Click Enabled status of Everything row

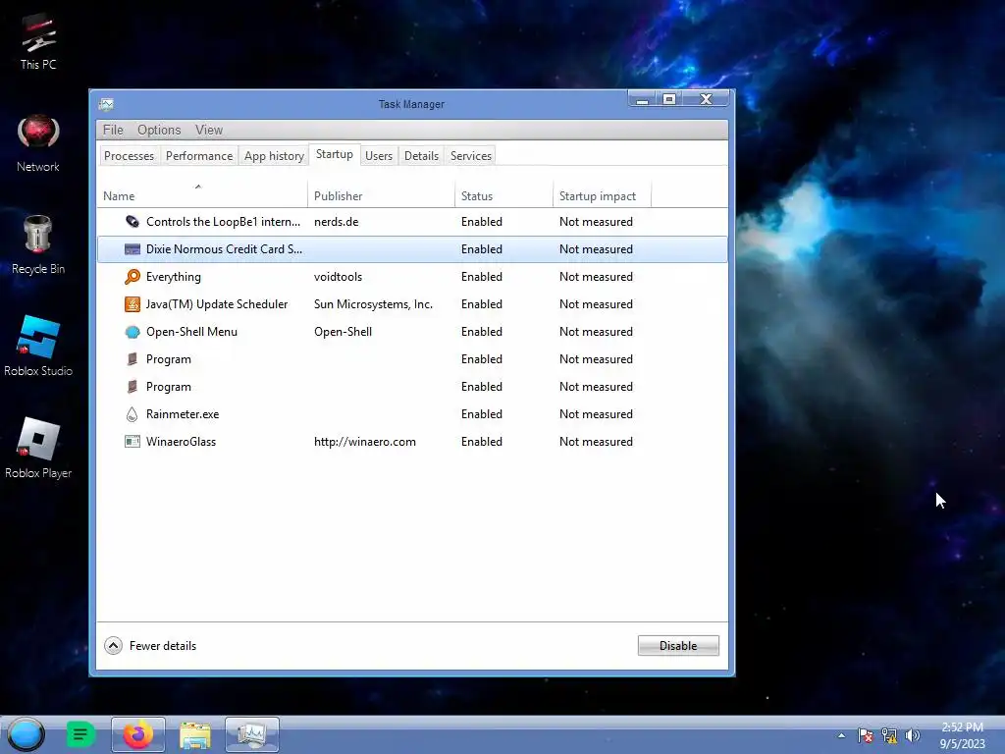tap(481, 277)
